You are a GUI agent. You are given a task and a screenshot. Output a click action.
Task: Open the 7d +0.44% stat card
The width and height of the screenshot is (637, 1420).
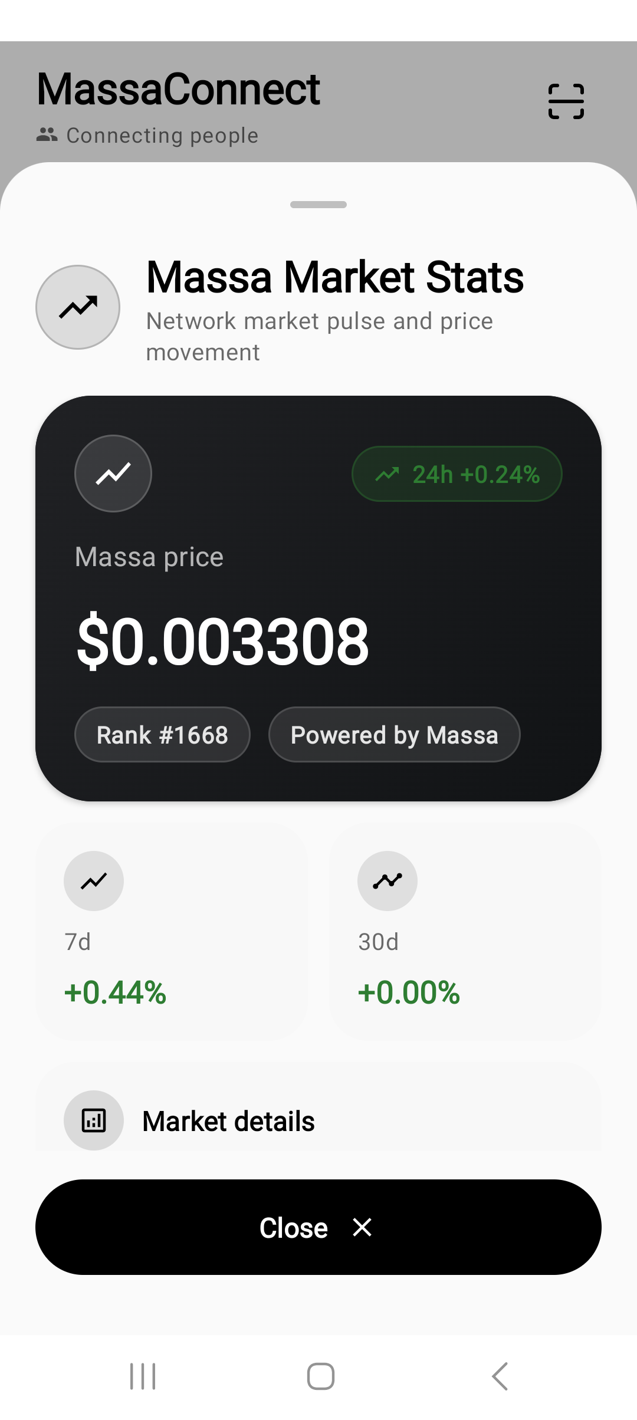click(172, 932)
